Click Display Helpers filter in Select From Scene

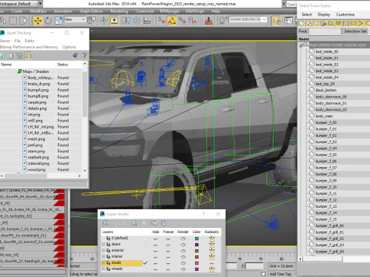pyautogui.click(x=331, y=23)
